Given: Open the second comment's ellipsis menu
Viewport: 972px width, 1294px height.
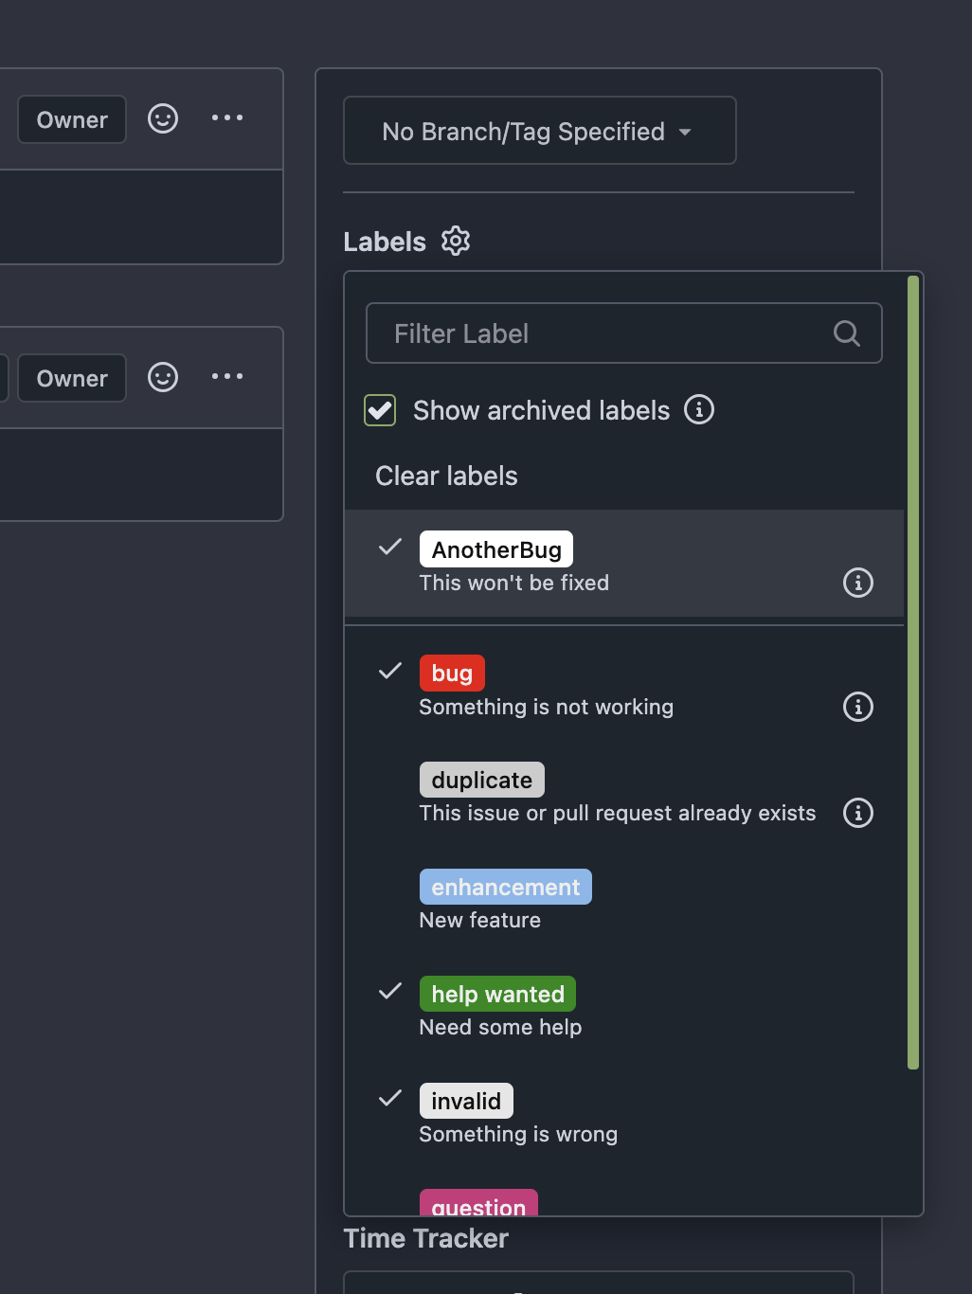Looking at the screenshot, I should pyautogui.click(x=227, y=377).
